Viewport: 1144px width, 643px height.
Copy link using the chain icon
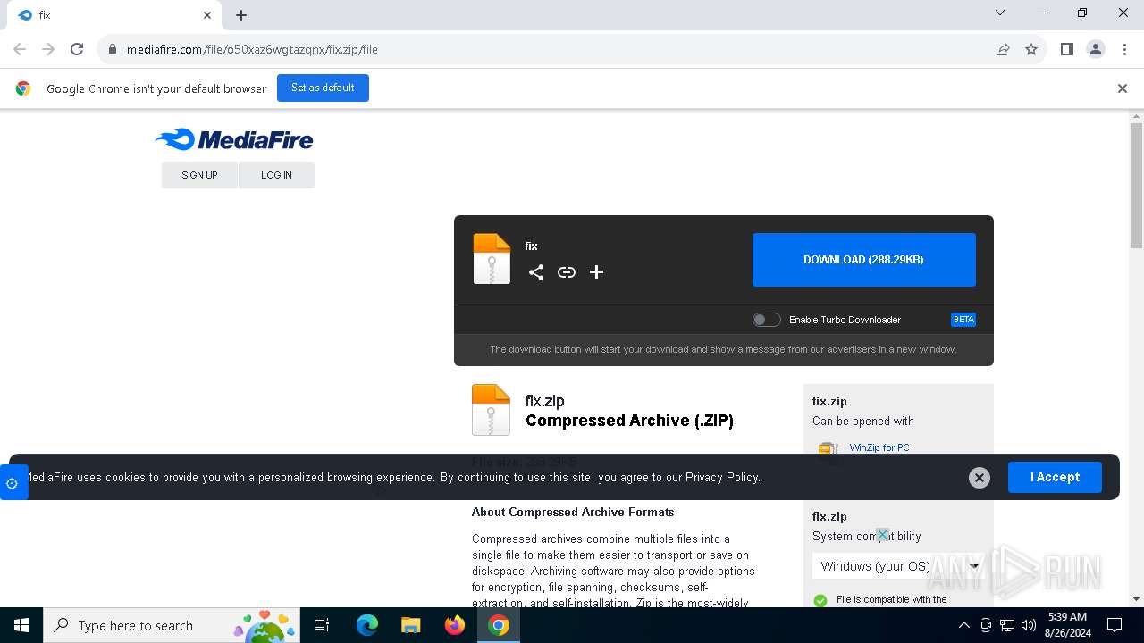[x=567, y=272]
